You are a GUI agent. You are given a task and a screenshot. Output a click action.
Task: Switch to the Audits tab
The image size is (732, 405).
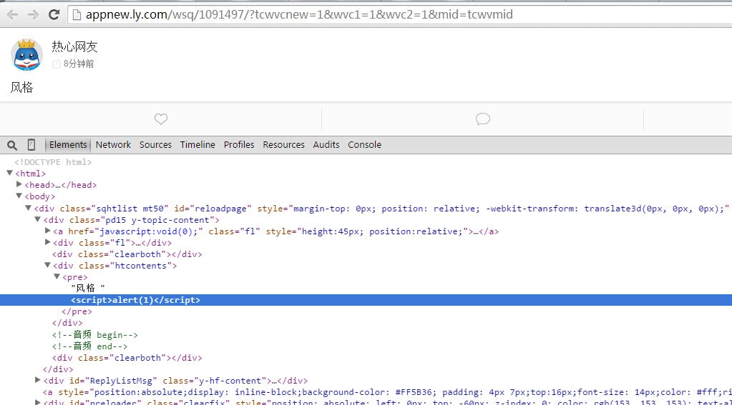pyautogui.click(x=326, y=144)
